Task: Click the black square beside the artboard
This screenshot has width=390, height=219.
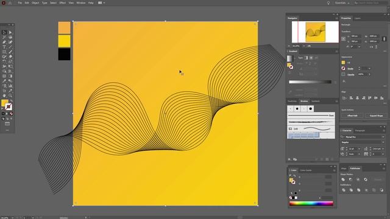Action: (x=64, y=54)
